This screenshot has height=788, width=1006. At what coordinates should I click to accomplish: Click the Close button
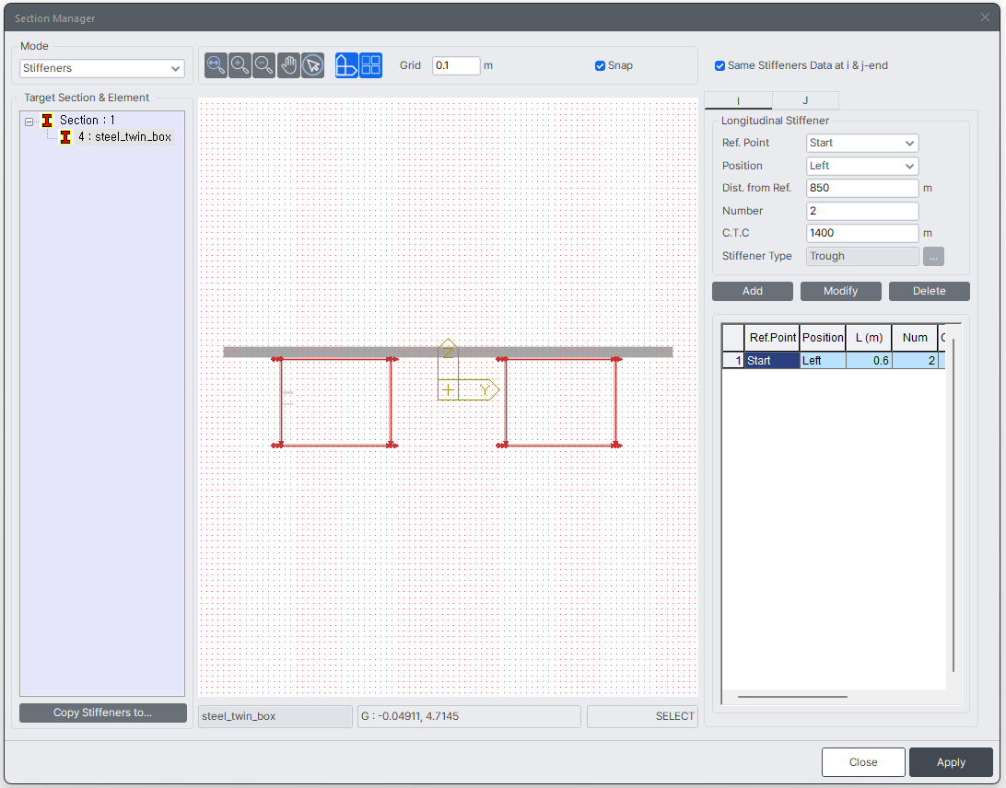point(863,762)
